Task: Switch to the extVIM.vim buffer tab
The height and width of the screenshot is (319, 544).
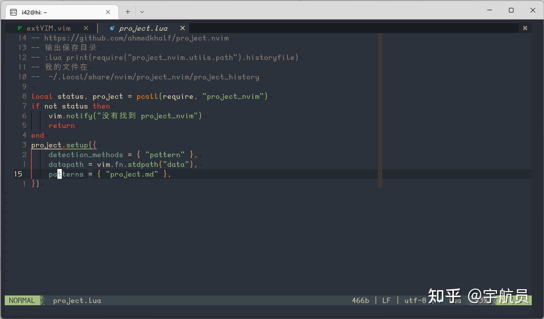Action: 49,28
